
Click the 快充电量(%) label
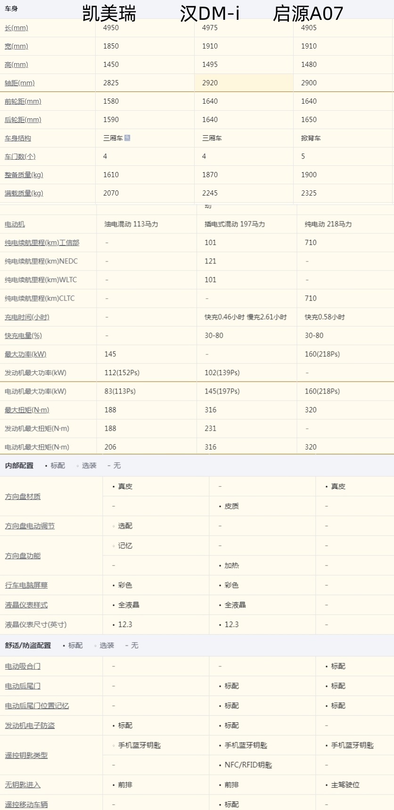tap(23, 335)
